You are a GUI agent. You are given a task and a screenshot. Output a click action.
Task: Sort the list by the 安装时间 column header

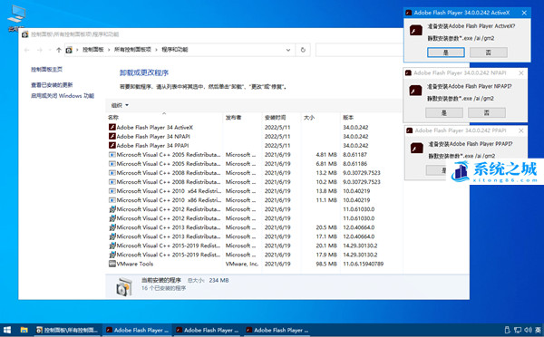coord(281,118)
